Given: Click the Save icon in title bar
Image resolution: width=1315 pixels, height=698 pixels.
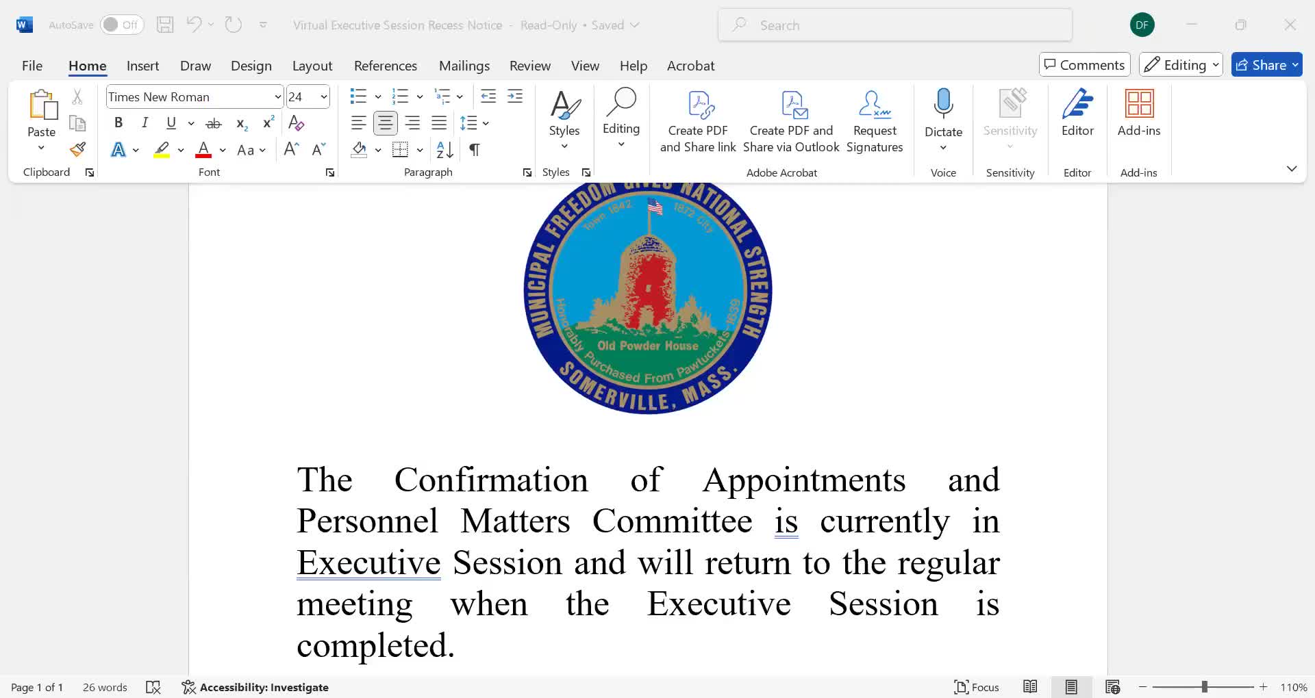Looking at the screenshot, I should pyautogui.click(x=165, y=25).
